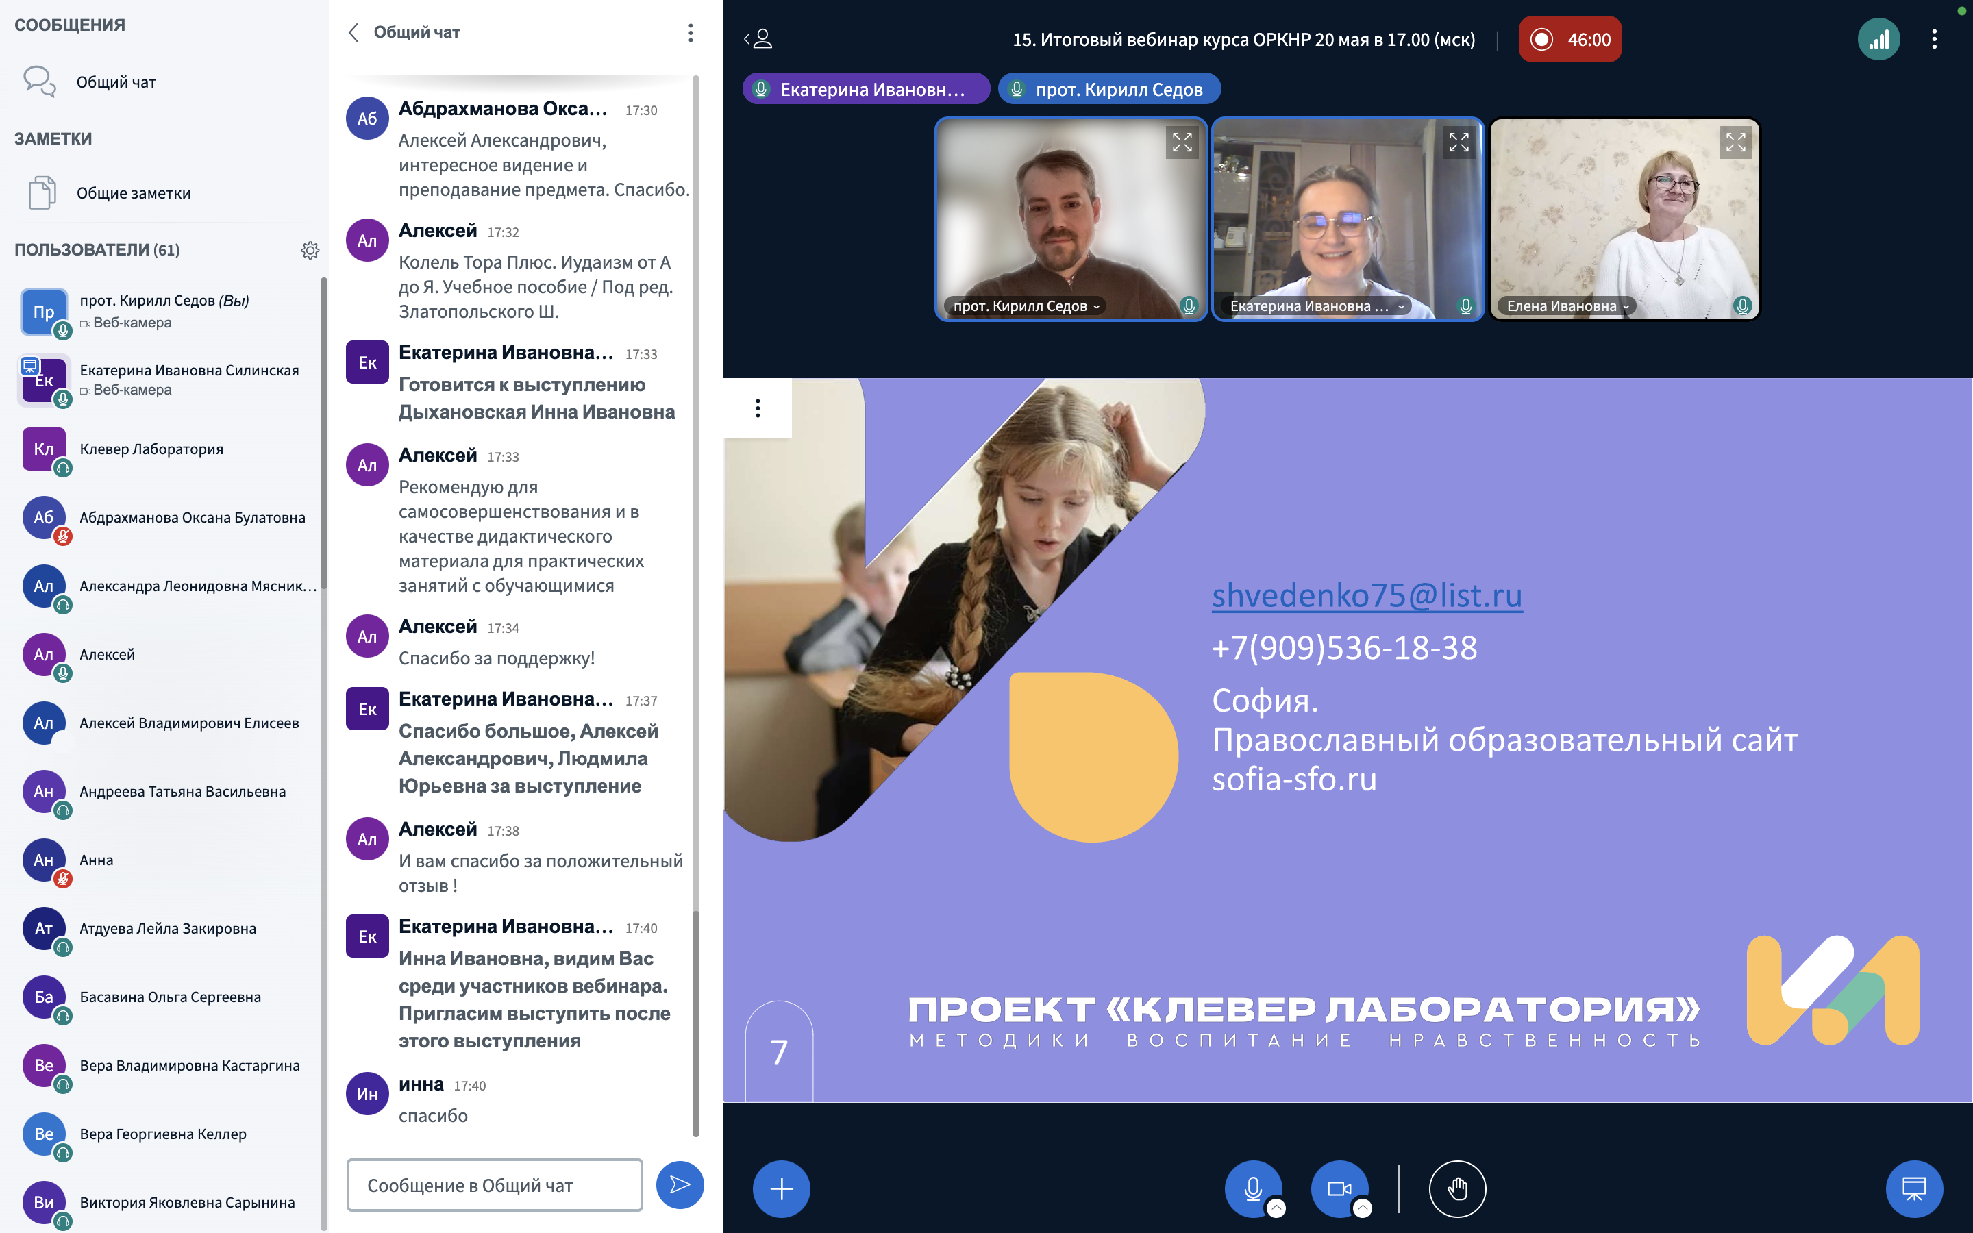Click the Сообщение в Общий чат input

pyautogui.click(x=494, y=1185)
